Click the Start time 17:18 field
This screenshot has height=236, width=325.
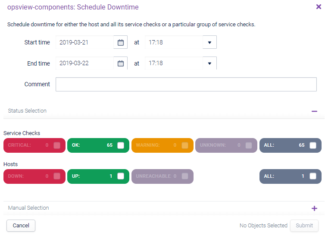pyautogui.click(x=174, y=42)
